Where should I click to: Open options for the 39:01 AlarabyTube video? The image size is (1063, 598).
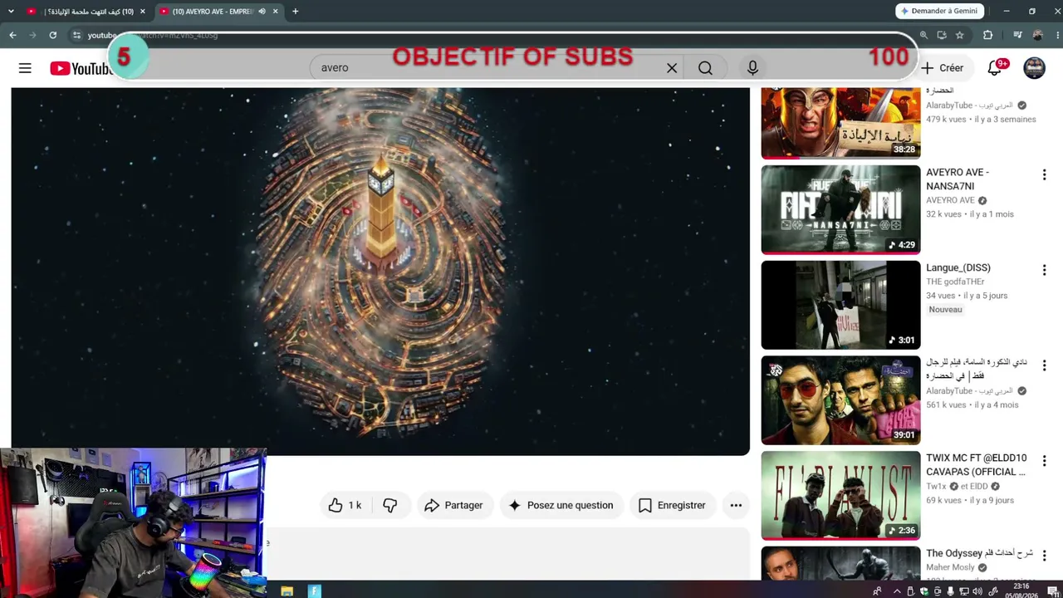click(x=1044, y=365)
